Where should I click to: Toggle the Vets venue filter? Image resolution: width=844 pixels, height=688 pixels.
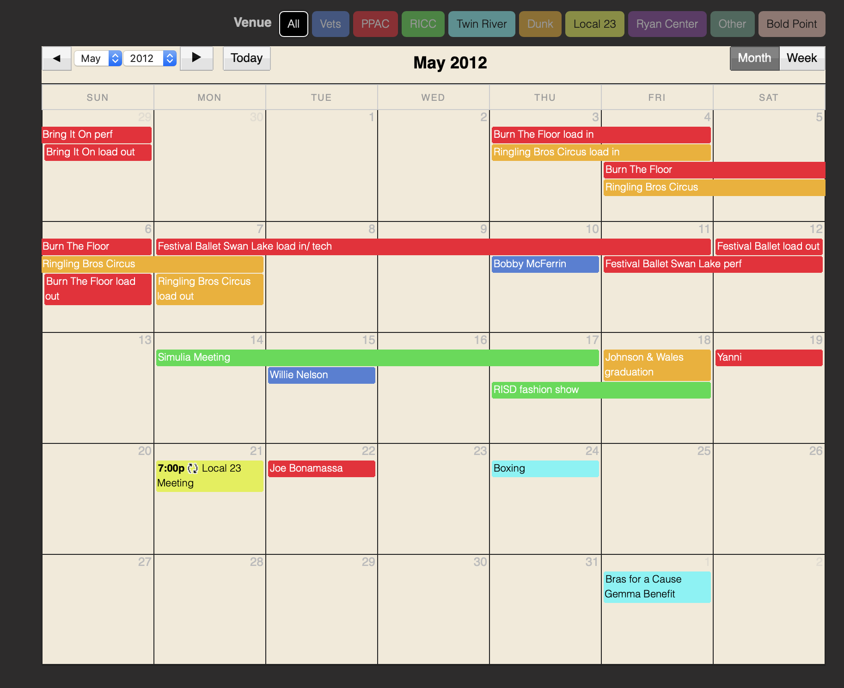pyautogui.click(x=330, y=24)
